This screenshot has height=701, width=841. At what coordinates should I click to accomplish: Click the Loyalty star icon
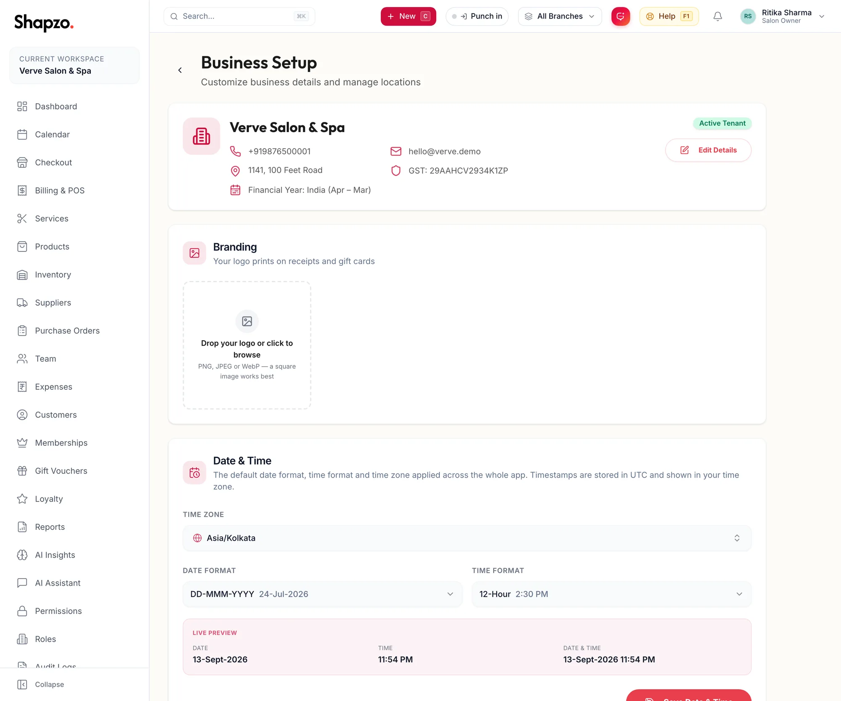[22, 499]
